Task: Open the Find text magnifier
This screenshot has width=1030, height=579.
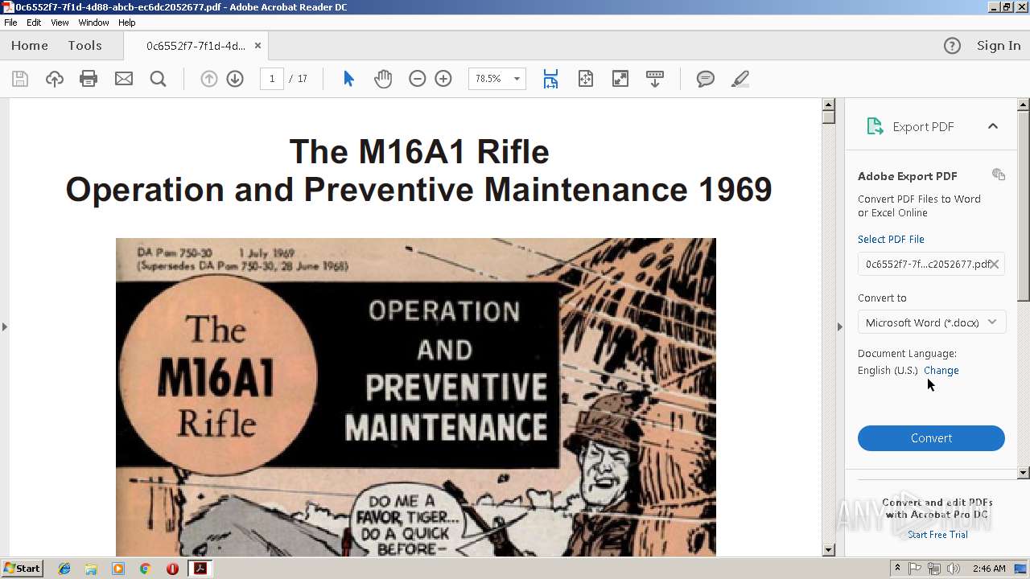Action: pos(158,79)
